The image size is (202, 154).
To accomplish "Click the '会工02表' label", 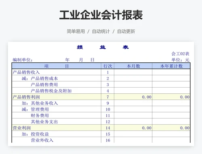I will 180,54.
